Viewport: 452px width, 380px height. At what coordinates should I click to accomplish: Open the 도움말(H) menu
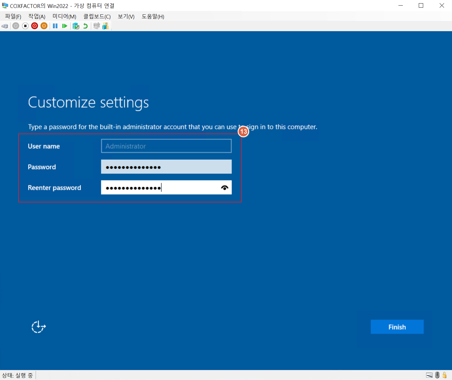pyautogui.click(x=153, y=16)
